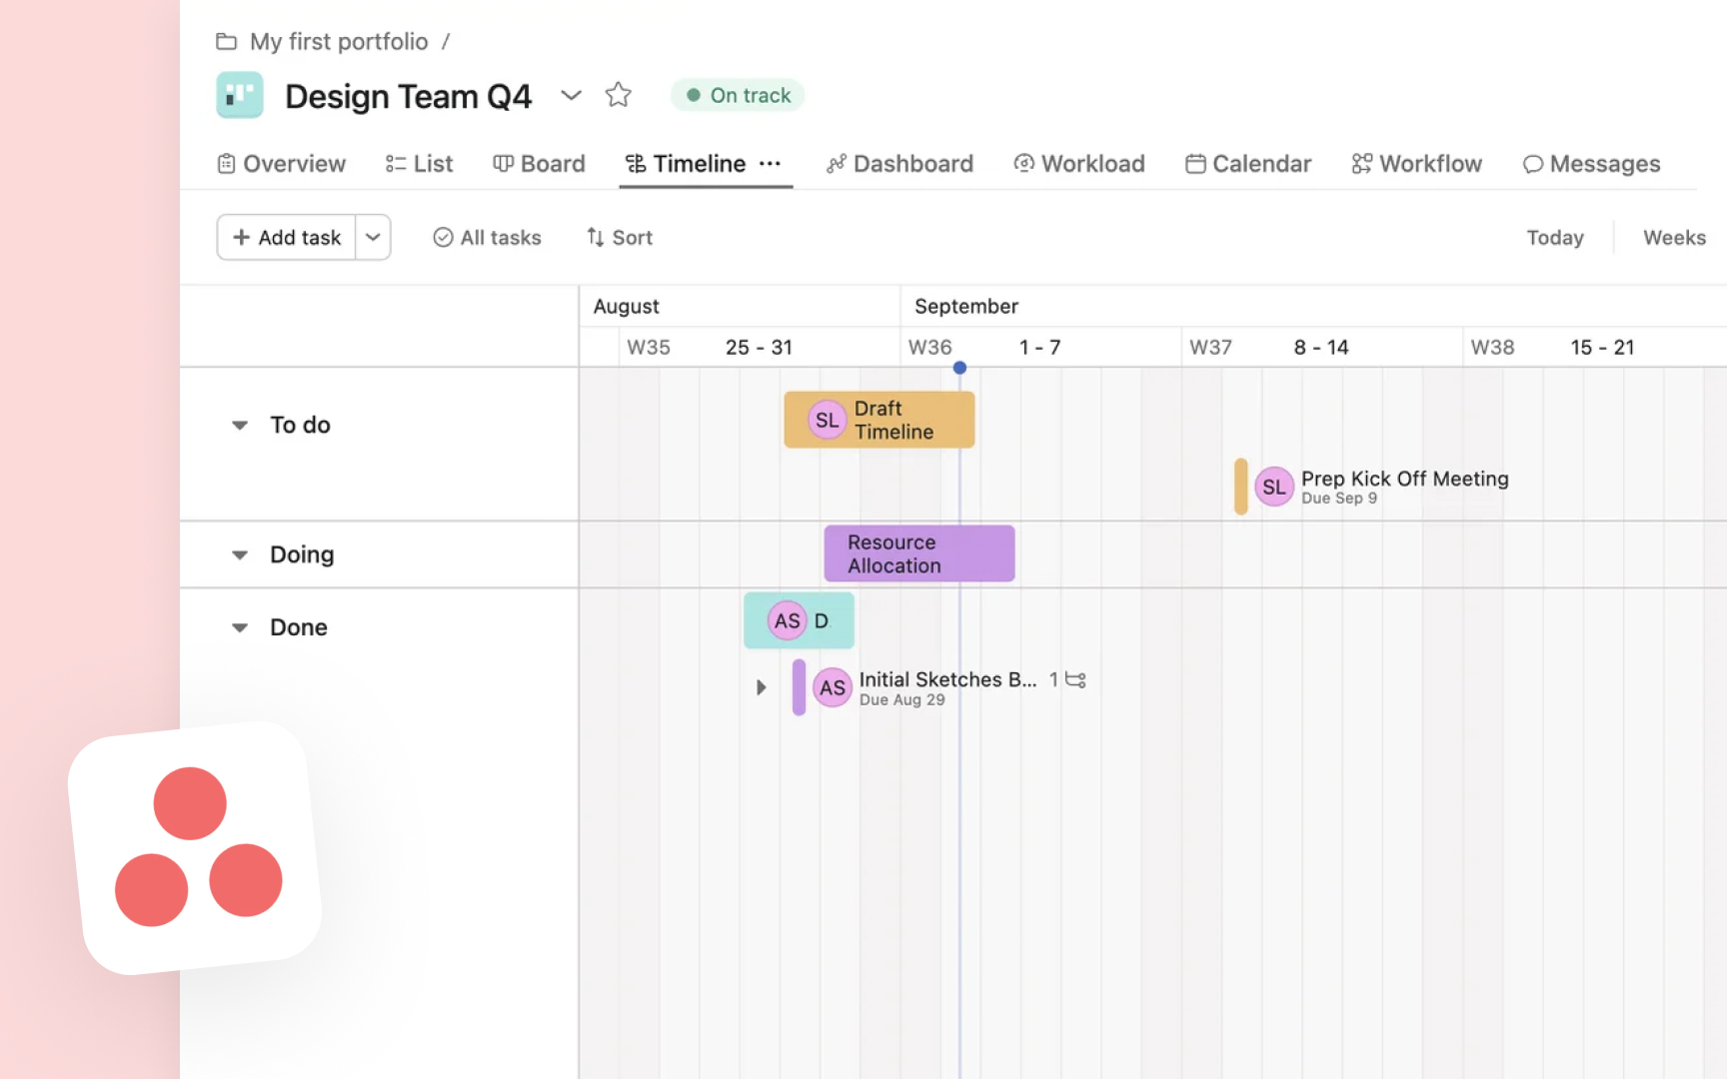Viewport: 1727px width, 1079px height.
Task: Open the Workflow view icon
Action: (x=1361, y=163)
